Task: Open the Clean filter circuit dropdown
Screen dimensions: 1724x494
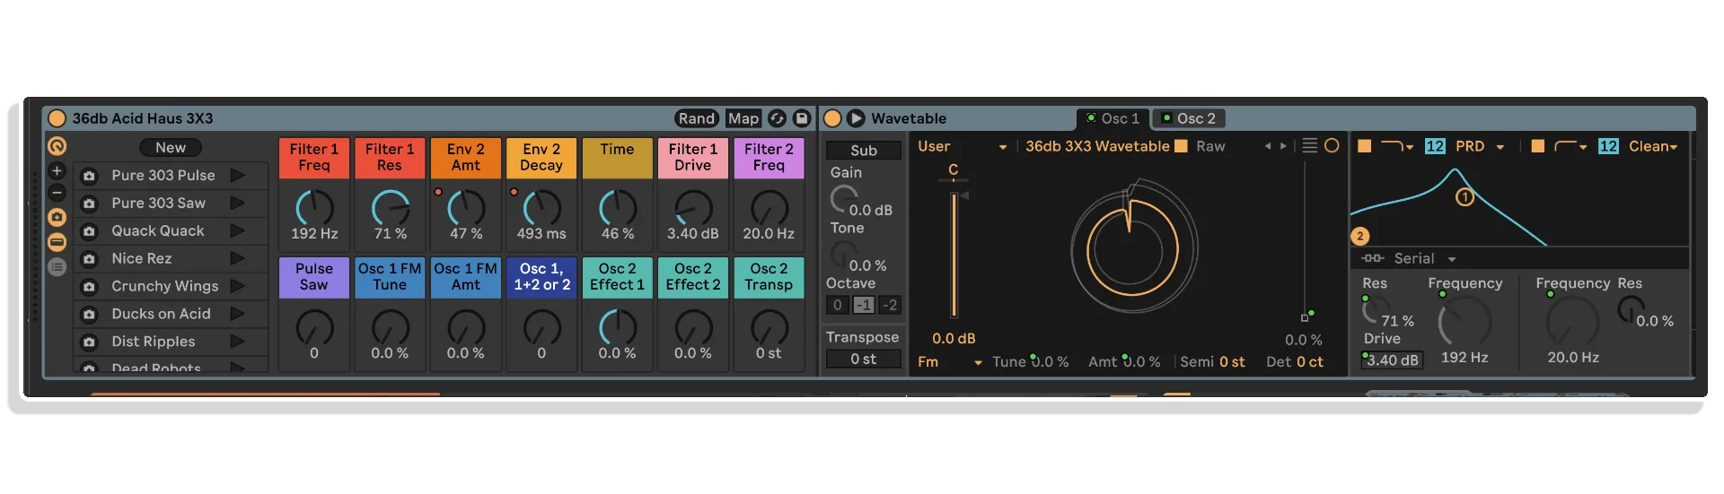Action: click(1653, 146)
